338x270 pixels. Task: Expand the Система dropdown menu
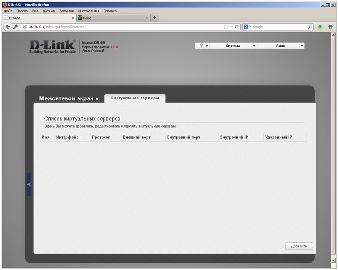point(233,46)
